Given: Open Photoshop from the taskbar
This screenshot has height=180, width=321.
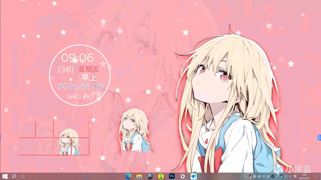Looking at the screenshot, I should 172,176.
